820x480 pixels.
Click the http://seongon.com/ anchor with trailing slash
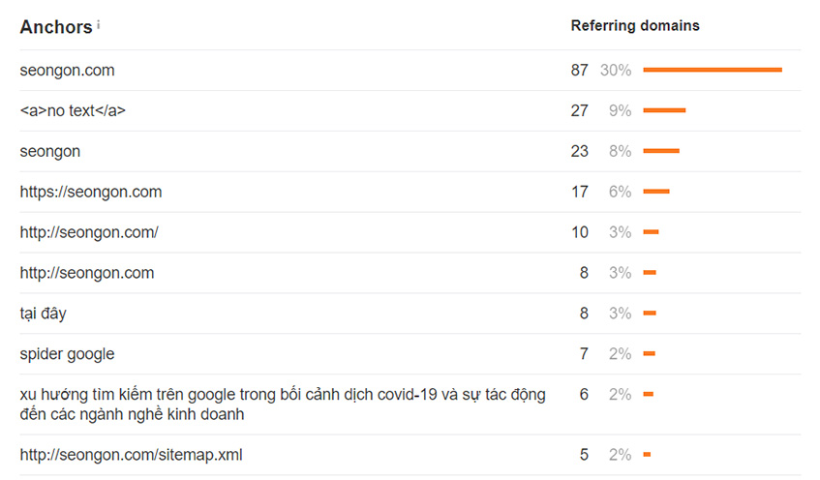point(89,232)
